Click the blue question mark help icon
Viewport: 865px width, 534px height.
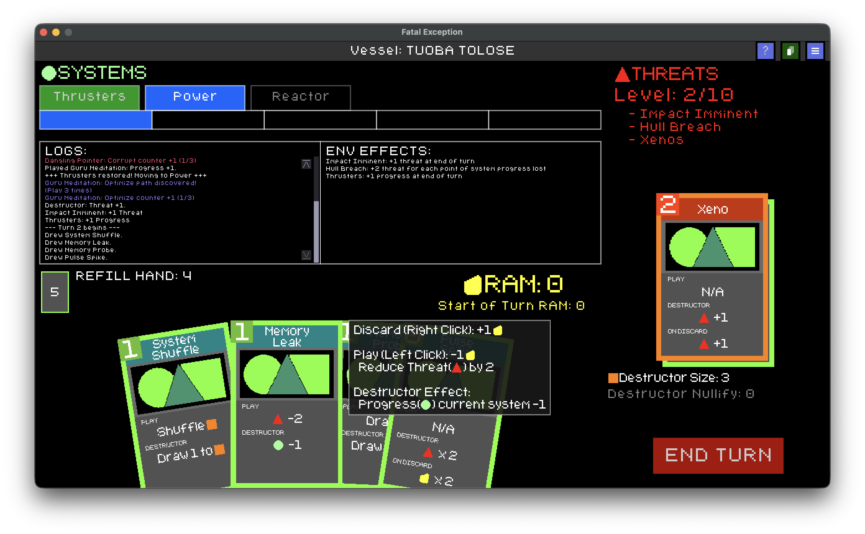[x=765, y=51]
